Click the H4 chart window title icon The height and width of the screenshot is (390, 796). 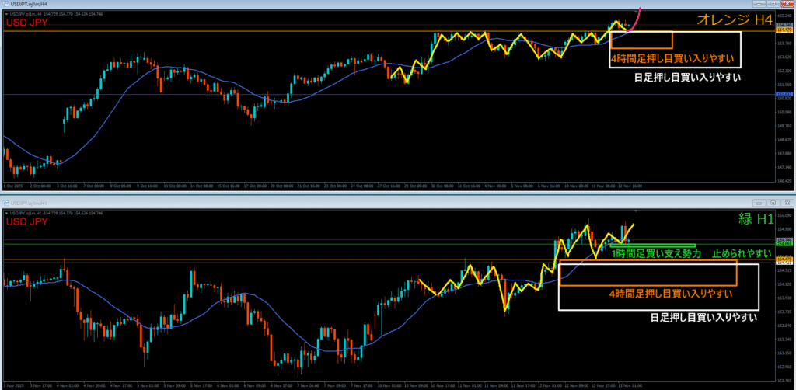(x=5, y=5)
